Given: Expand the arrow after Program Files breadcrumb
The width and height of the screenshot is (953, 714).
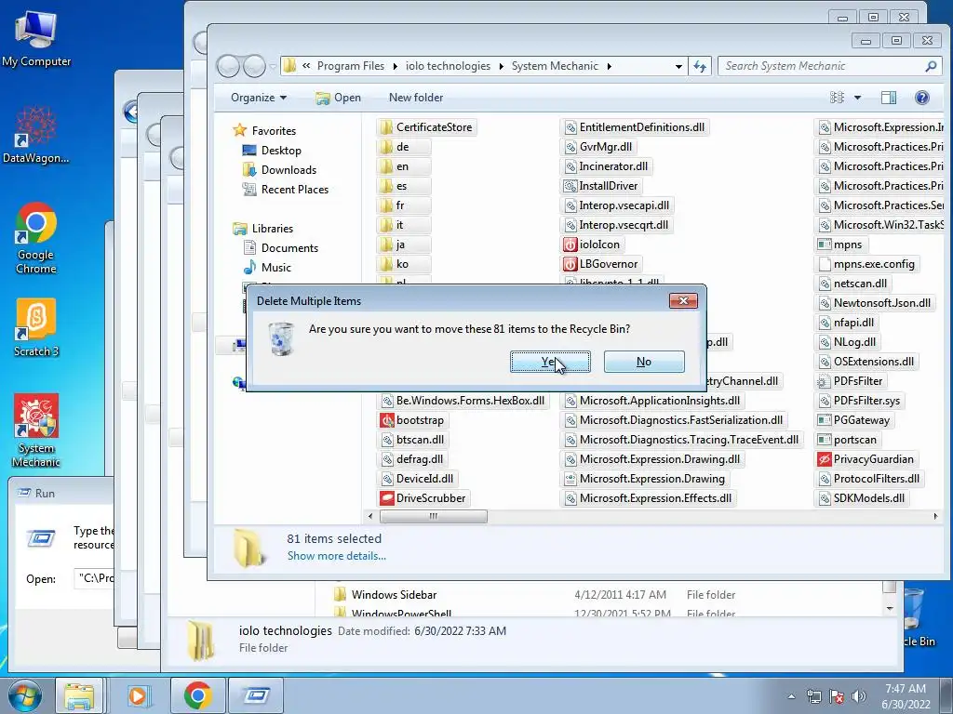Looking at the screenshot, I should pyautogui.click(x=395, y=66).
